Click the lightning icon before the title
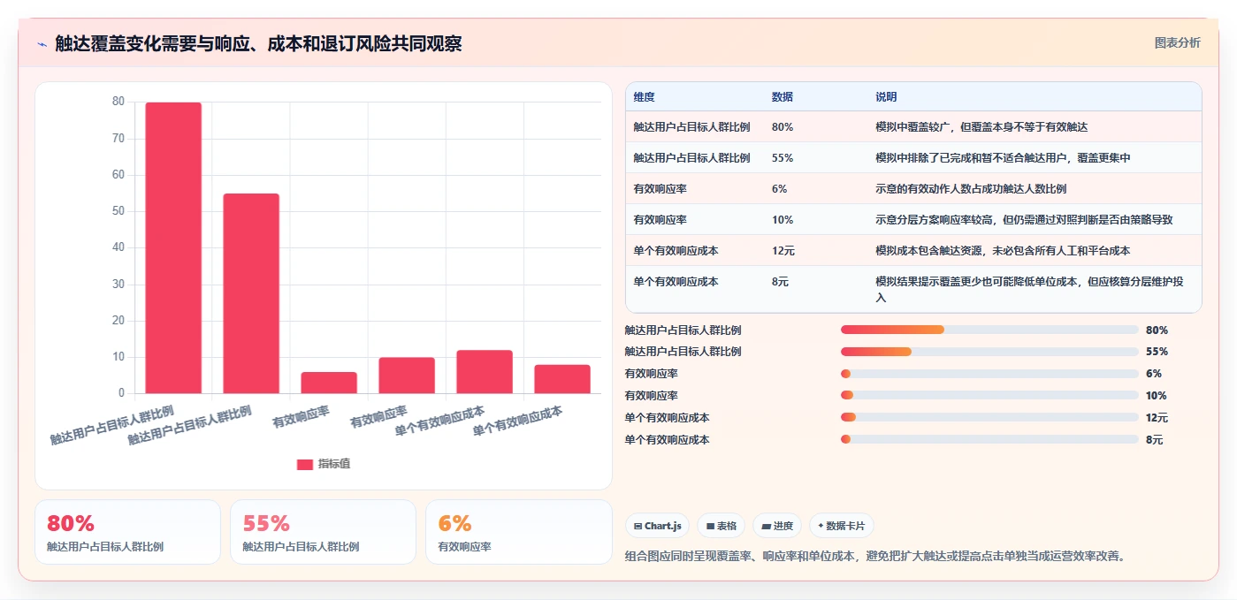This screenshot has height=600, width=1237. [x=42, y=44]
